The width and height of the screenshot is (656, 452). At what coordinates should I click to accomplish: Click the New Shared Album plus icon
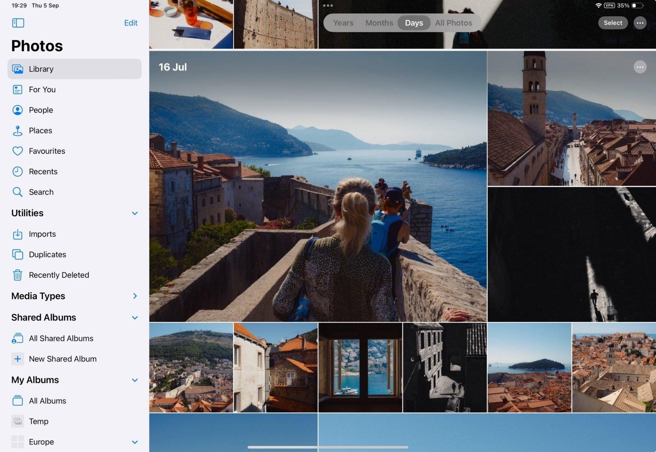click(18, 359)
